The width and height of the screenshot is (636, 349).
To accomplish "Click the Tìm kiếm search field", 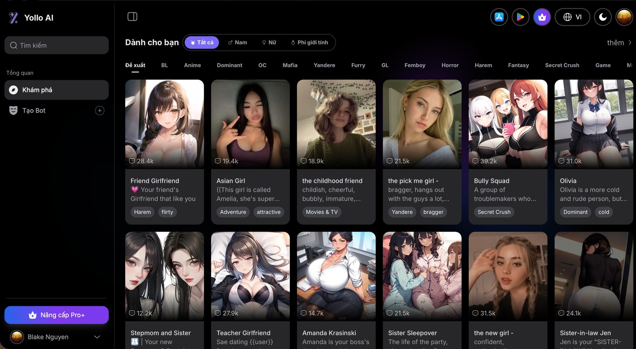I will pyautogui.click(x=56, y=45).
